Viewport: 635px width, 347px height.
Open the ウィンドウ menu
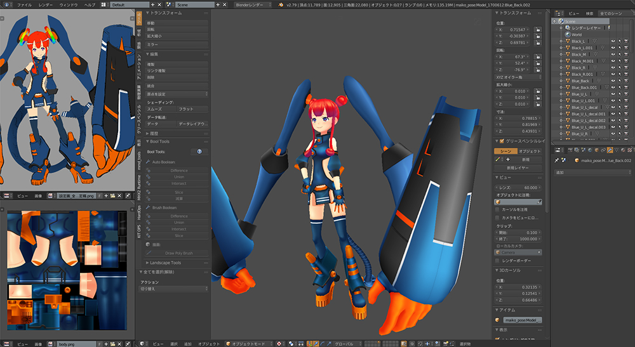point(69,5)
